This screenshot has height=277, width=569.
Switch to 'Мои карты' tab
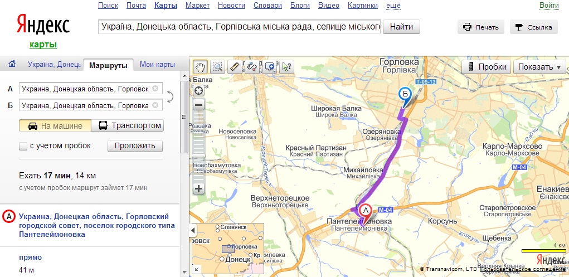click(x=158, y=65)
